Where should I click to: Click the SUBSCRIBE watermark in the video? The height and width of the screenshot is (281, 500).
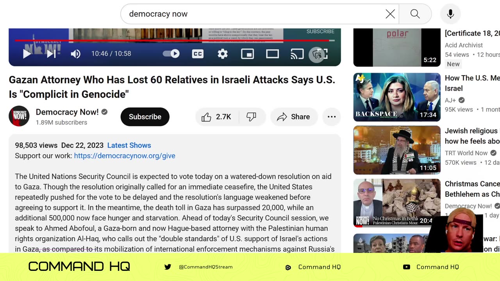point(320,31)
